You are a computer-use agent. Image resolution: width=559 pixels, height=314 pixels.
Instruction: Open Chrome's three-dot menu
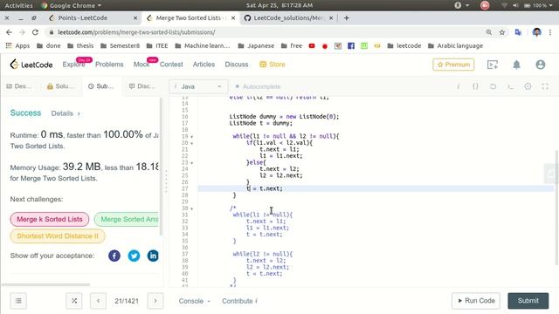coord(550,32)
